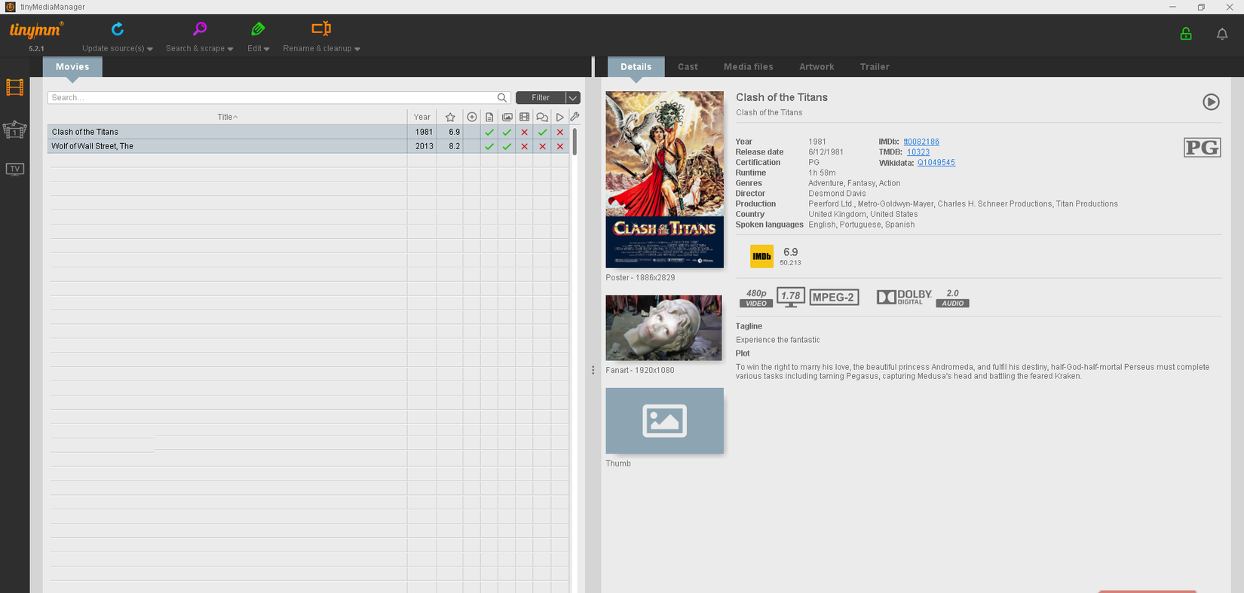Expand the Rename & cleanup dropdown arrow

click(357, 49)
